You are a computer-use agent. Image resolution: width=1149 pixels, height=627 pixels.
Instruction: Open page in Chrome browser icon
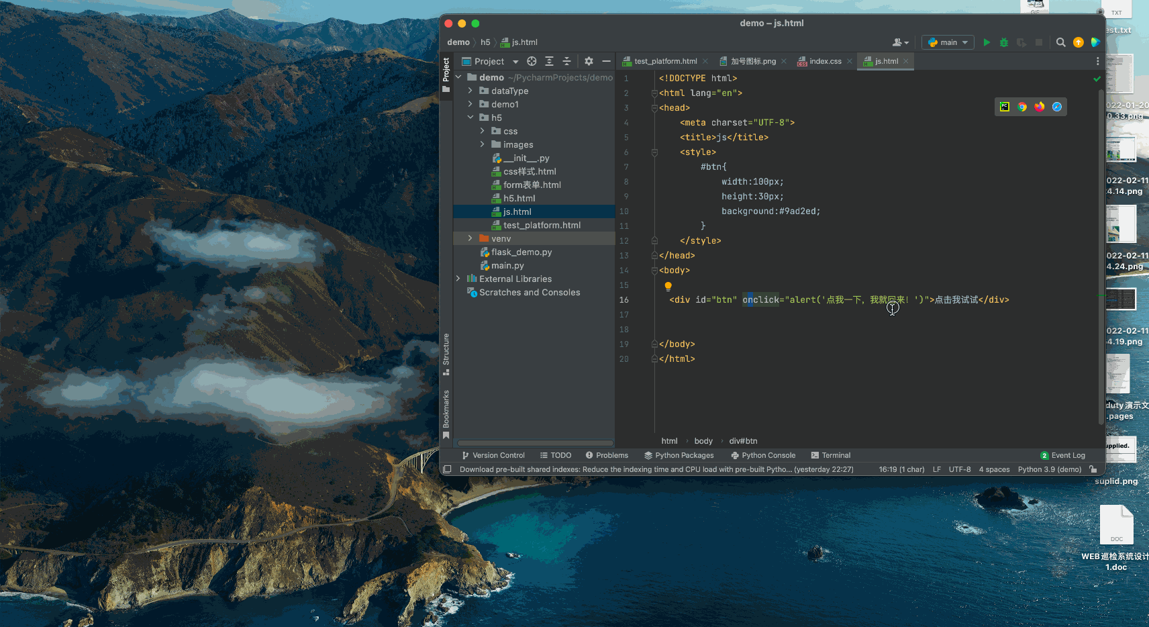pyautogui.click(x=1022, y=107)
